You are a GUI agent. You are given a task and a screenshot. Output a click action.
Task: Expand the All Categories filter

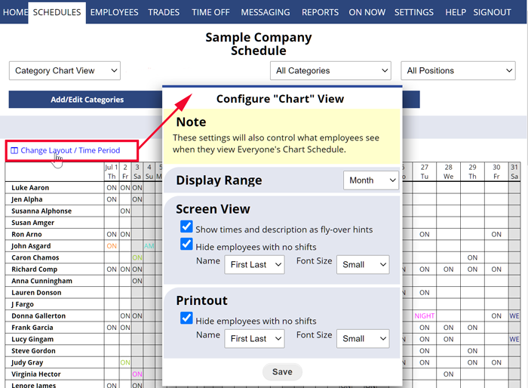[x=330, y=71]
